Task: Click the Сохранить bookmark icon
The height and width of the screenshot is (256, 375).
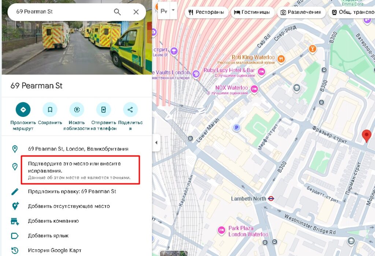Action: (x=50, y=110)
